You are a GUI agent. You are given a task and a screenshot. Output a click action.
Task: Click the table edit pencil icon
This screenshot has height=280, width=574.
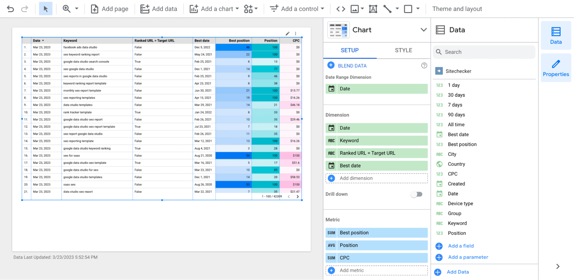(x=287, y=34)
